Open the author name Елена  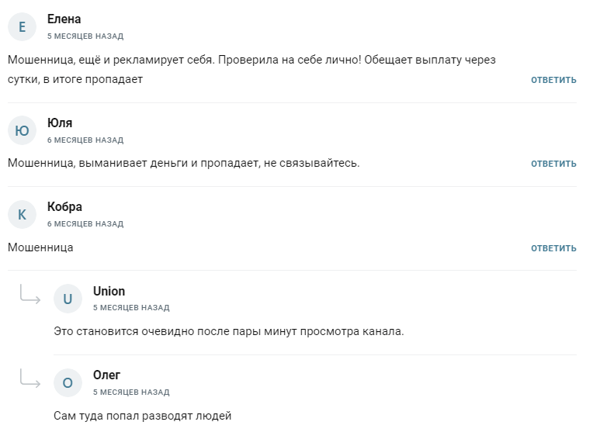click(x=64, y=19)
